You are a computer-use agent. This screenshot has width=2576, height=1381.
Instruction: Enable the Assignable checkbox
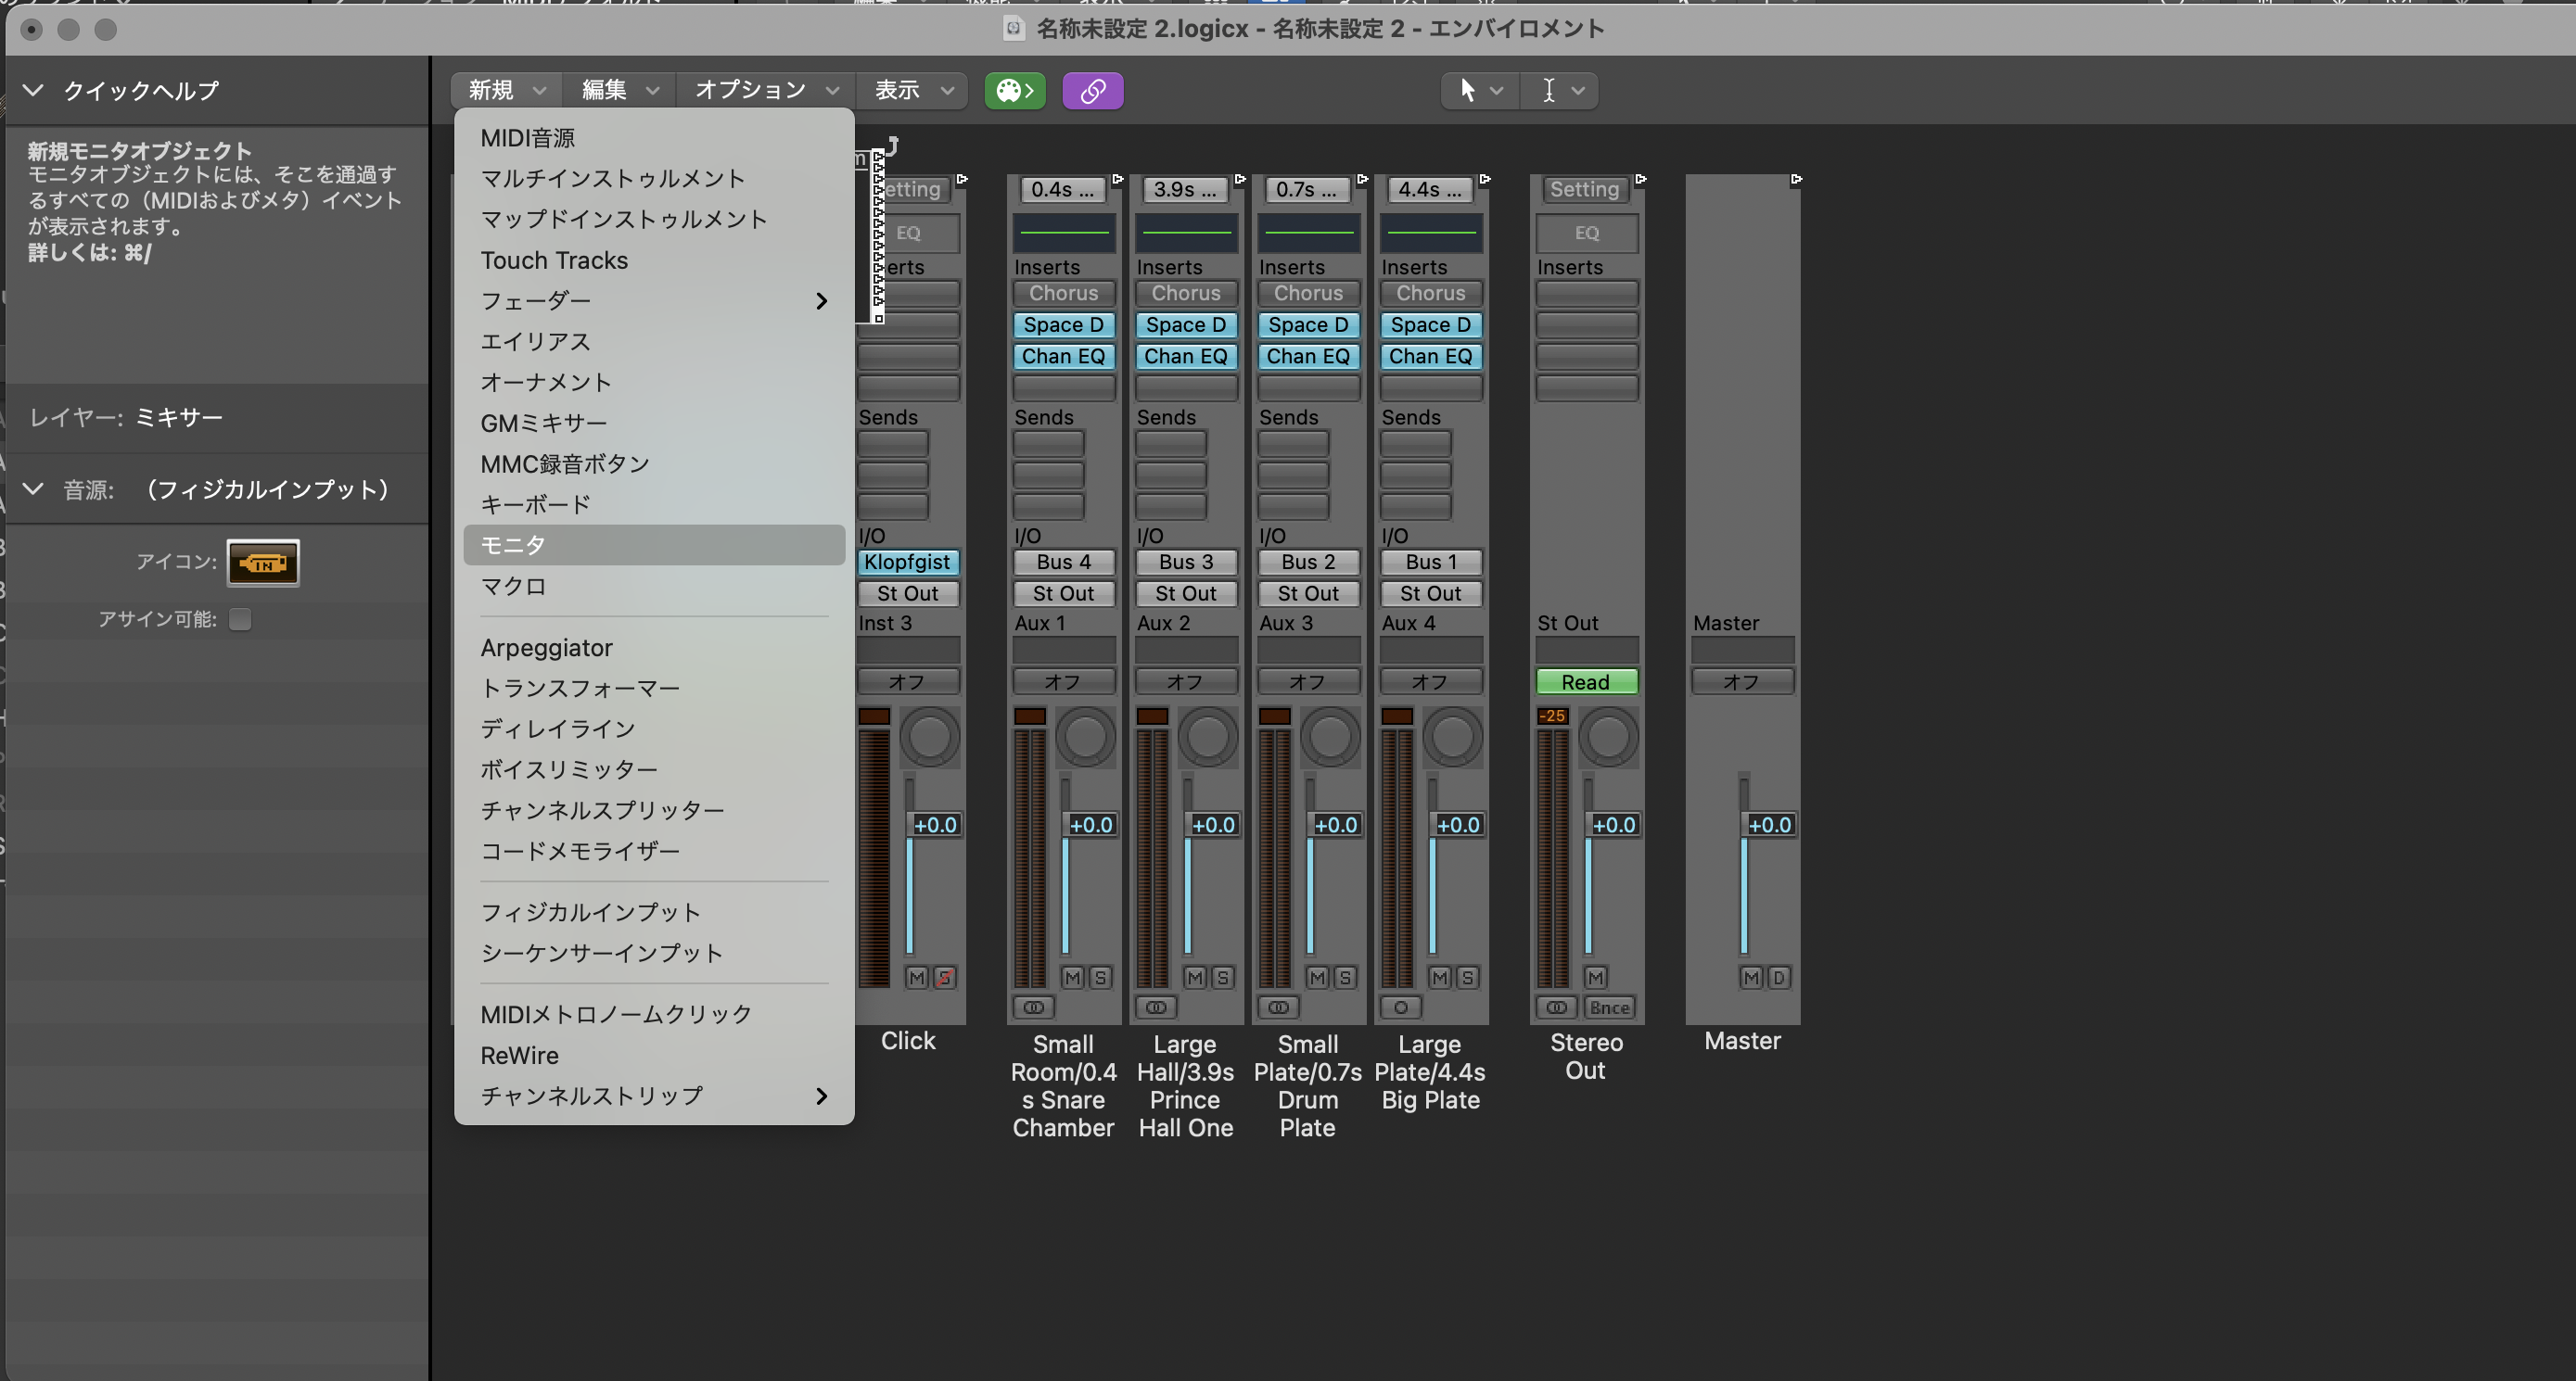pos(240,619)
